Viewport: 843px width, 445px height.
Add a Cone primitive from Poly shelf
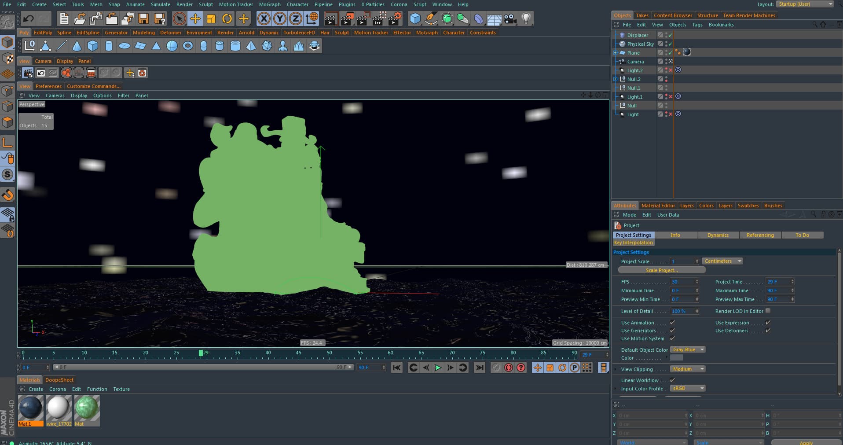(x=77, y=46)
